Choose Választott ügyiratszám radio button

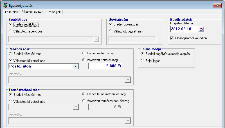click(110, 31)
